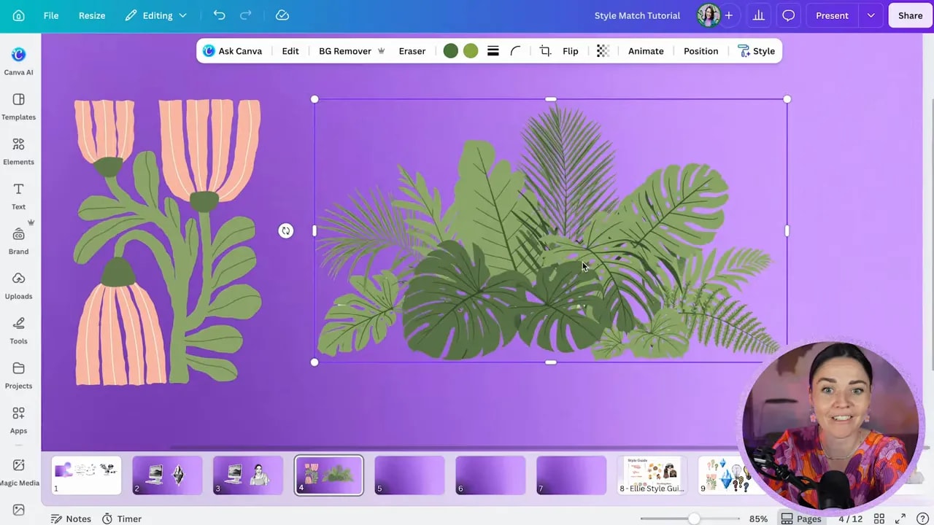The height and width of the screenshot is (525, 934).
Task: Click Present button
Action: pos(832,15)
